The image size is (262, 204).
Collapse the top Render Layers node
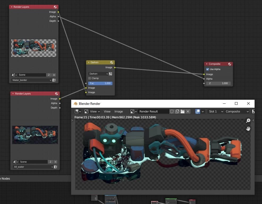(12, 7)
